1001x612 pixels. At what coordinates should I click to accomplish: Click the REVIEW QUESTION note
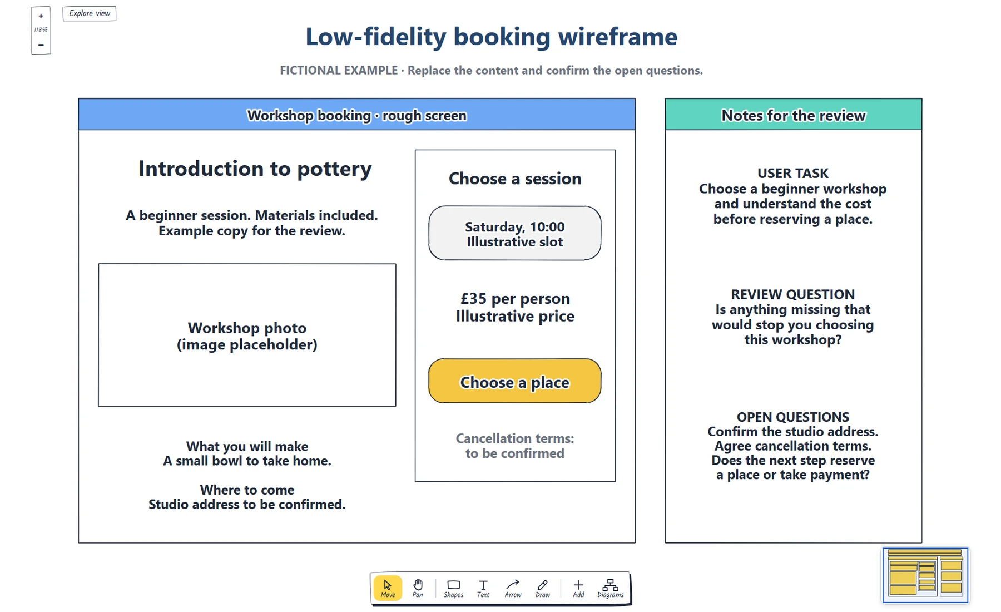793,317
